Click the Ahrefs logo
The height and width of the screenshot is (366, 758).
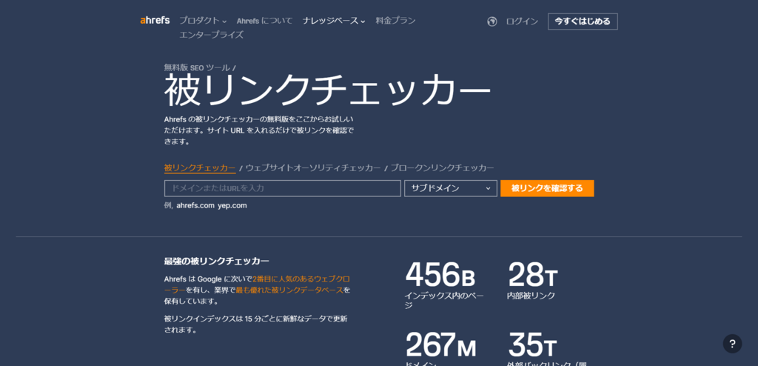point(155,20)
